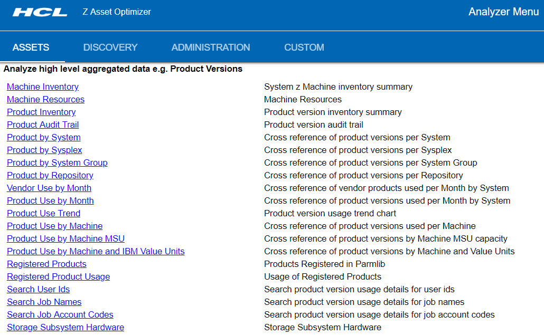Open Search Job Account Codes
Viewport: 544px width, 335px height.
click(x=60, y=314)
